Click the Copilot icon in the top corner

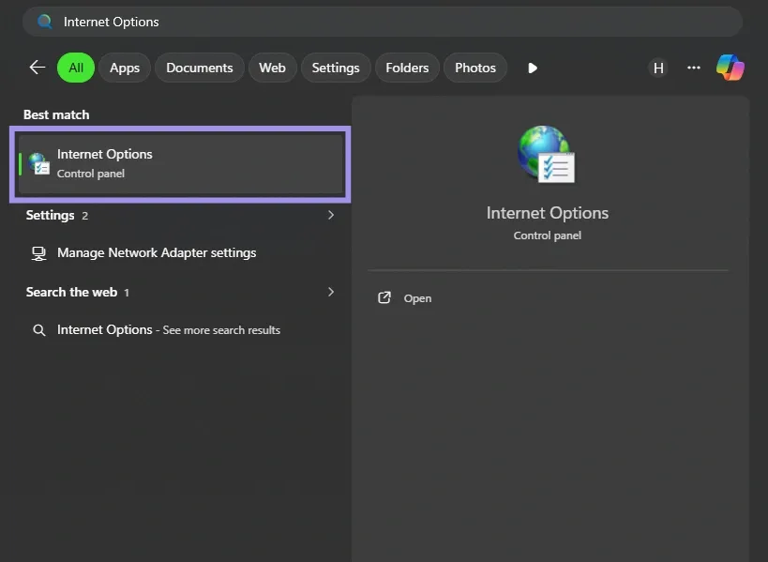click(730, 67)
